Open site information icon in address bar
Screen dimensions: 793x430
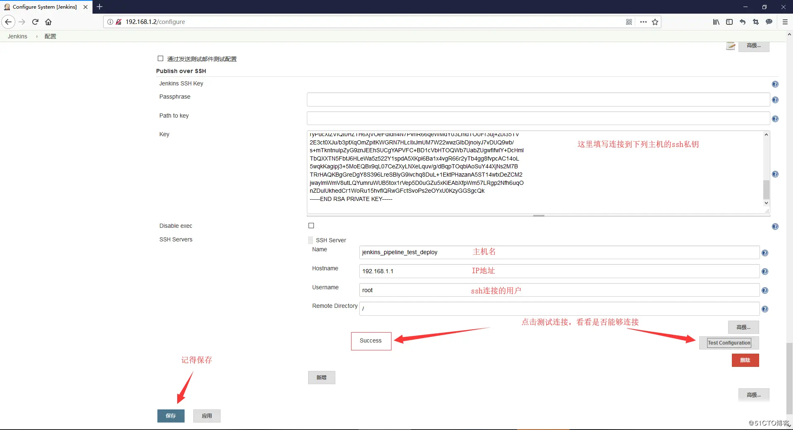coord(110,22)
